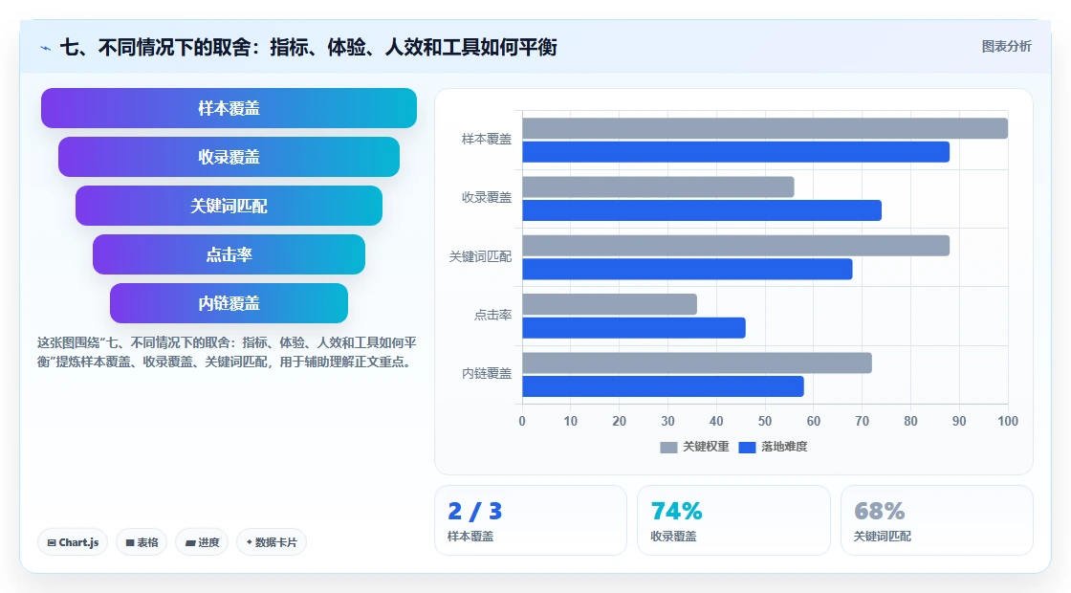Click the description paragraph below the funnel
This screenshot has width=1071, height=593.
[x=227, y=352]
